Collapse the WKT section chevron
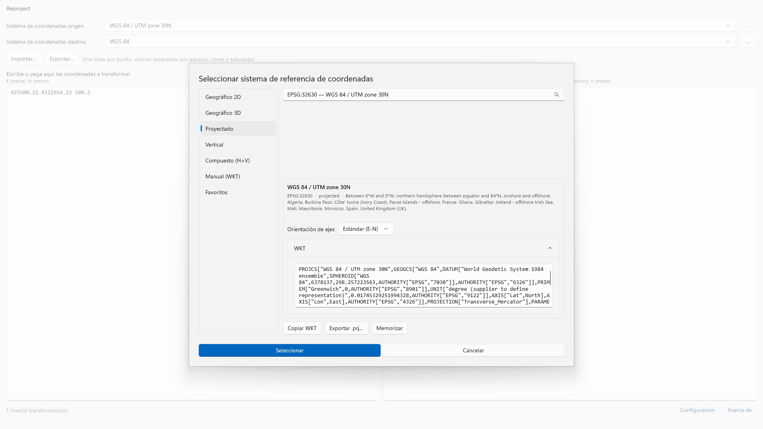Image resolution: width=763 pixels, height=429 pixels. [550, 248]
